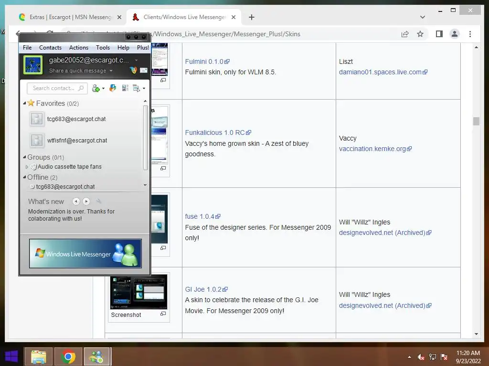Viewport: 489px width, 366px height.
Task: Open the GI Joe 1.0.2 link
Action: (206, 289)
